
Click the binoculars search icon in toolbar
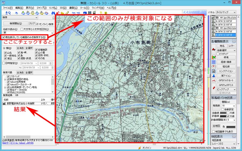53,13
